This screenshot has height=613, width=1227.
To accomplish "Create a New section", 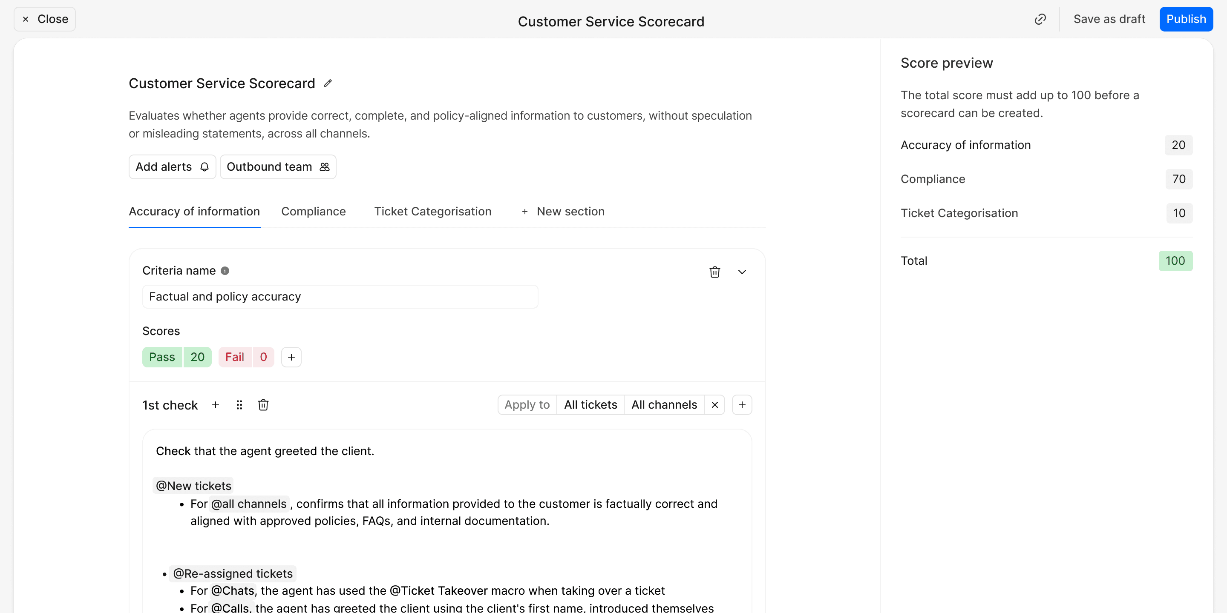I will 563,211.
